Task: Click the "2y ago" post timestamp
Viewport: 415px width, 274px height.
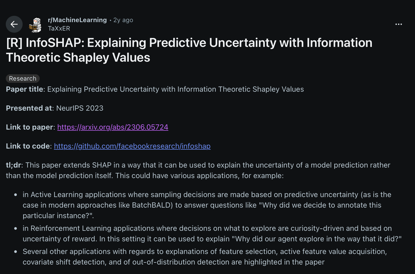Action: pyautogui.click(x=123, y=20)
